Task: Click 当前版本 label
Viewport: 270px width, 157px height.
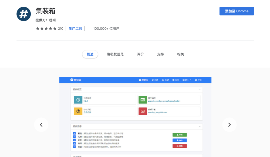Action: [x=87, y=98]
